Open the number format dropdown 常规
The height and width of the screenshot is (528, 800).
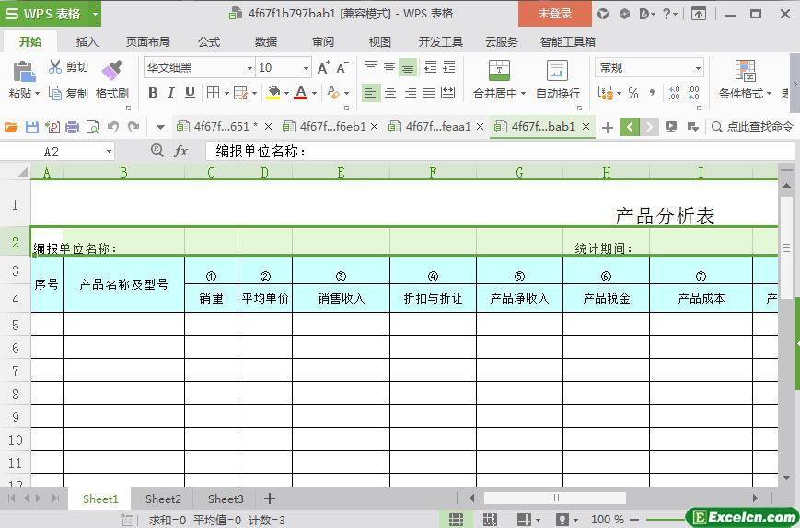tap(698, 68)
